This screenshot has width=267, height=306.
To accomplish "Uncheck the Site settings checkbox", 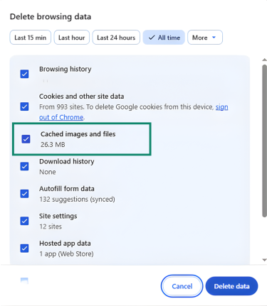I will (x=24, y=221).
